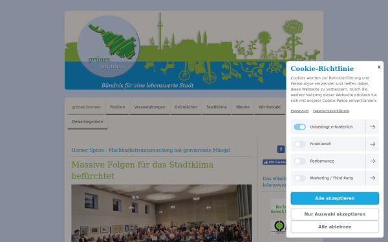Viewport: 388px width, 242px height.
Task: Open the Horner Spitze Machbarkeitsuntersuchung headline link
Action: (151, 150)
